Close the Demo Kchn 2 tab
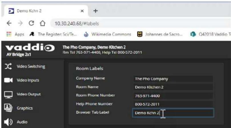 pyautogui.click(x=82, y=11)
